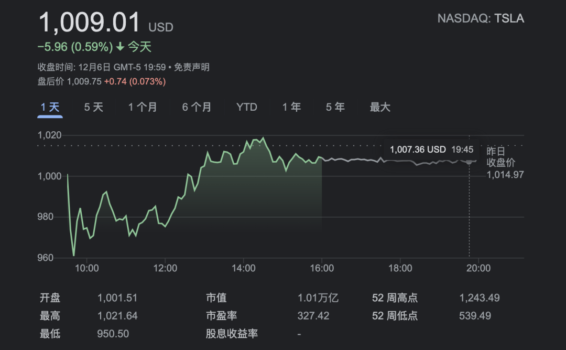Show the 6 个月 chart tab
This screenshot has height=350, width=566.
pyautogui.click(x=197, y=107)
